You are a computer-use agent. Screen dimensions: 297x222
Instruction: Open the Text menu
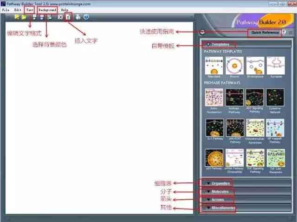(x=30, y=10)
